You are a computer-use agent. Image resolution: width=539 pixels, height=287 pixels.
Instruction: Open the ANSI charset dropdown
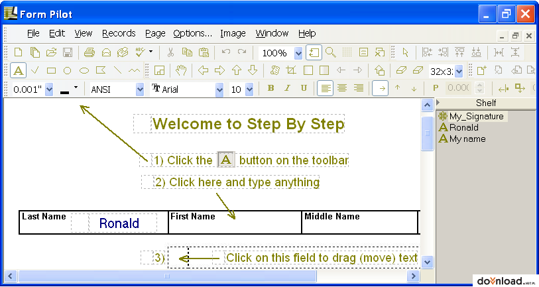pos(140,89)
